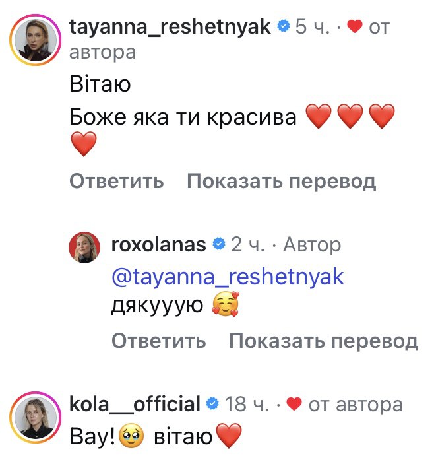Viewport: 434px width, 464px height.
Task: Click the @tayanna_reshetnyak mention
Action: tap(228, 277)
